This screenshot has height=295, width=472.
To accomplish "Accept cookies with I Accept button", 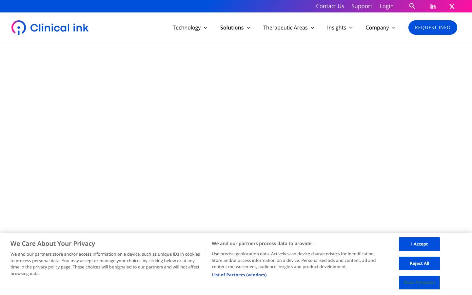I will coord(419,244).
